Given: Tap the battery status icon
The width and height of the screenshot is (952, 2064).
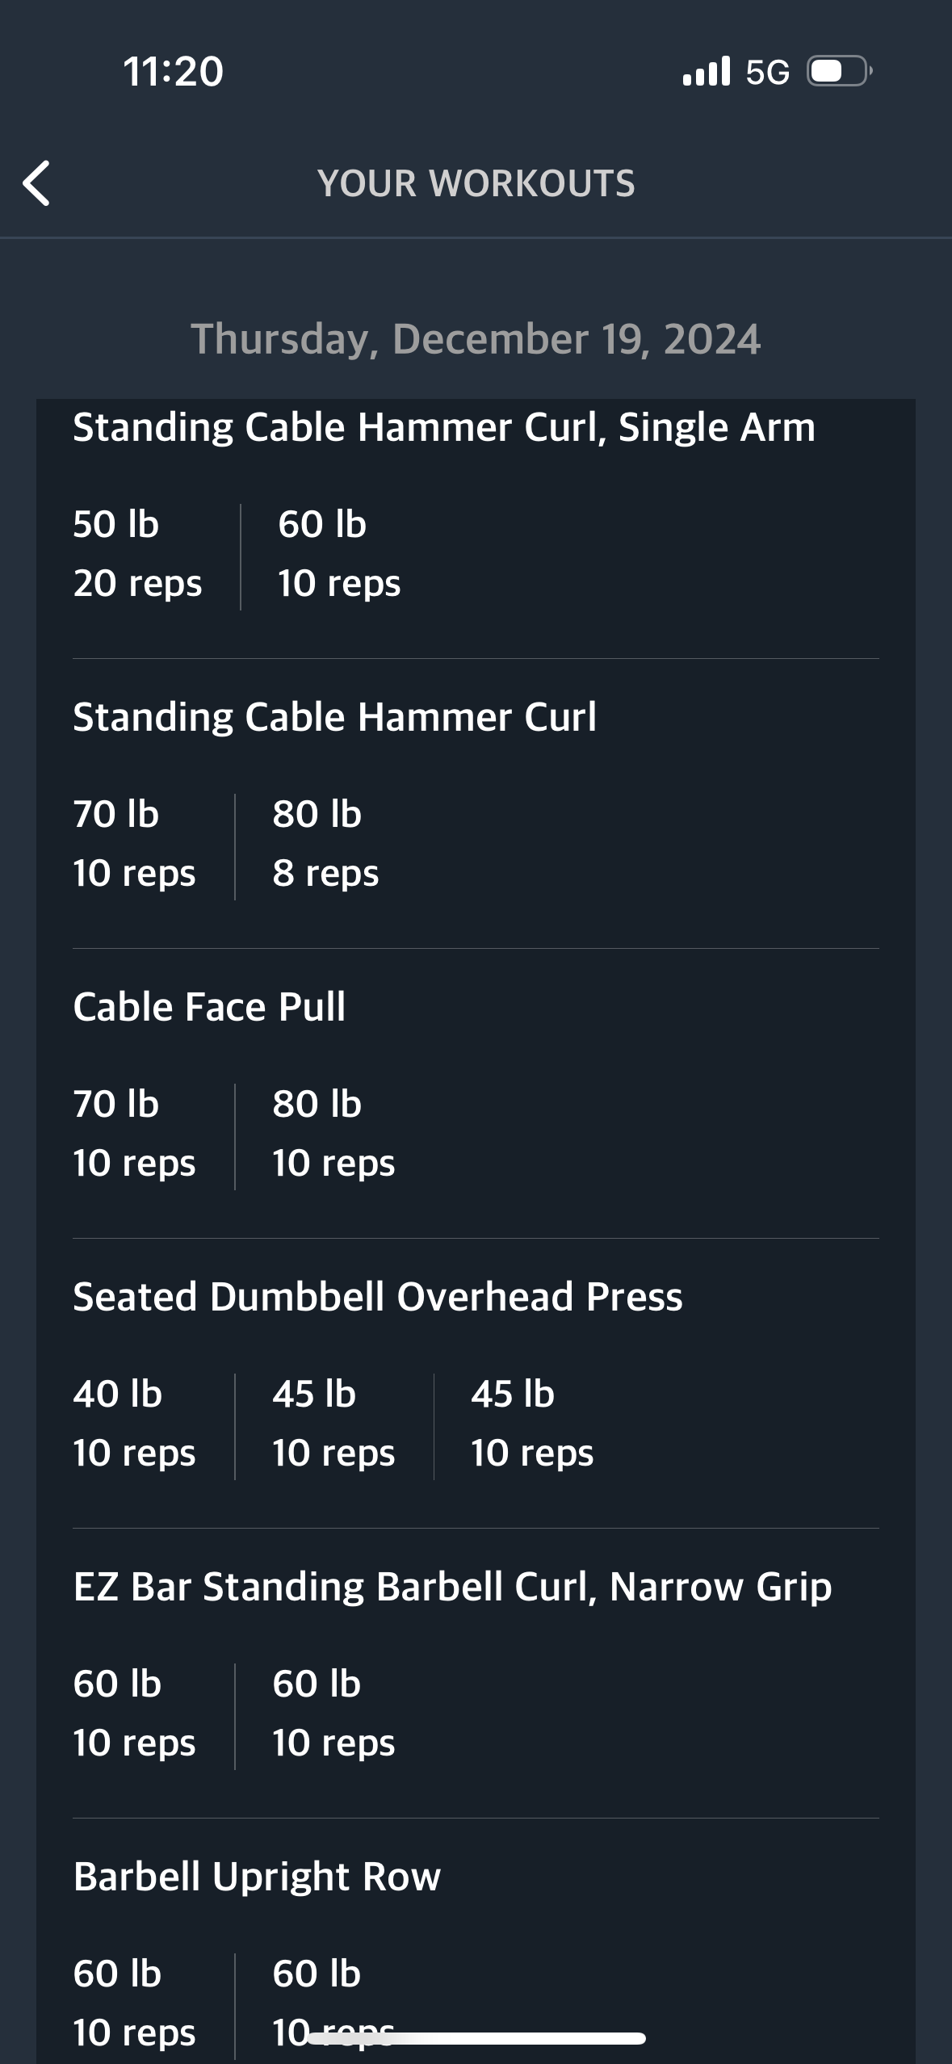Looking at the screenshot, I should click(x=839, y=72).
